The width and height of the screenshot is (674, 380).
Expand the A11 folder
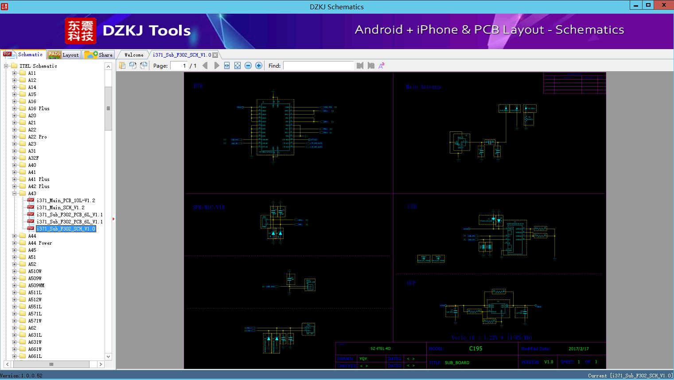(x=15, y=73)
